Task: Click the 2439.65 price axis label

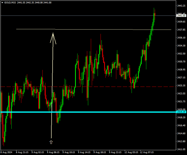Action: pos(181,22)
